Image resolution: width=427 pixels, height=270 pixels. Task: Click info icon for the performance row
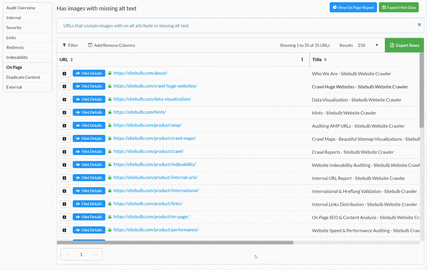65,230
